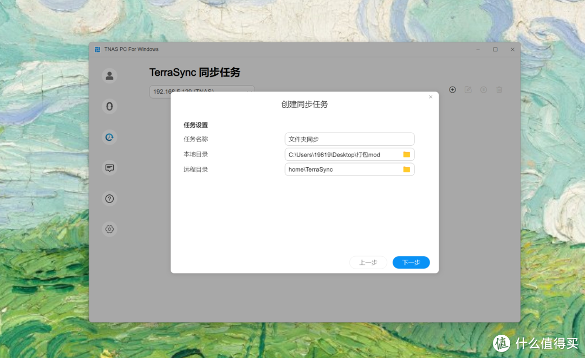Click the 下一步 button to proceed
Image resolution: width=585 pixels, height=358 pixels.
click(411, 262)
